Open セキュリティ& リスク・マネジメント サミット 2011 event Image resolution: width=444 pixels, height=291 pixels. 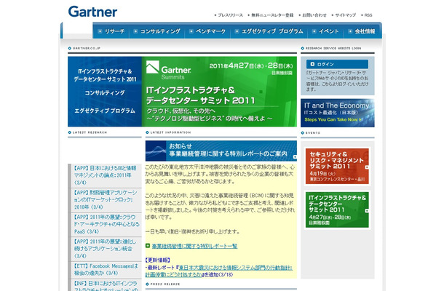pos(337,166)
